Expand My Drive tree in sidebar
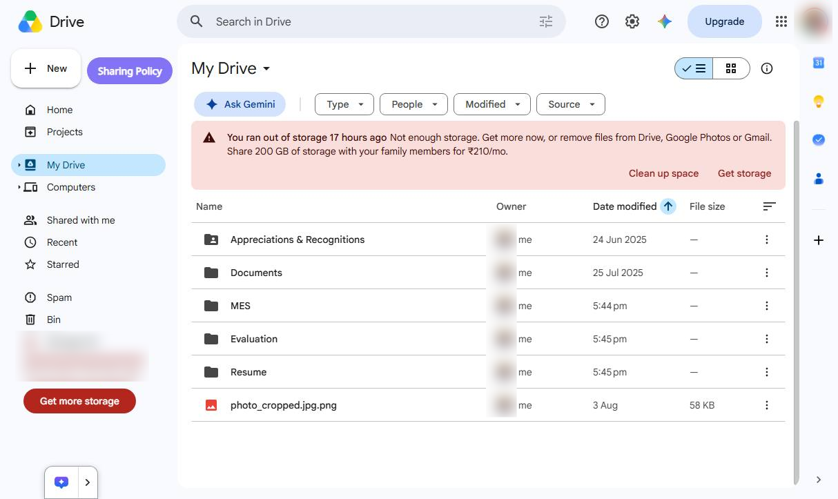 (x=19, y=165)
